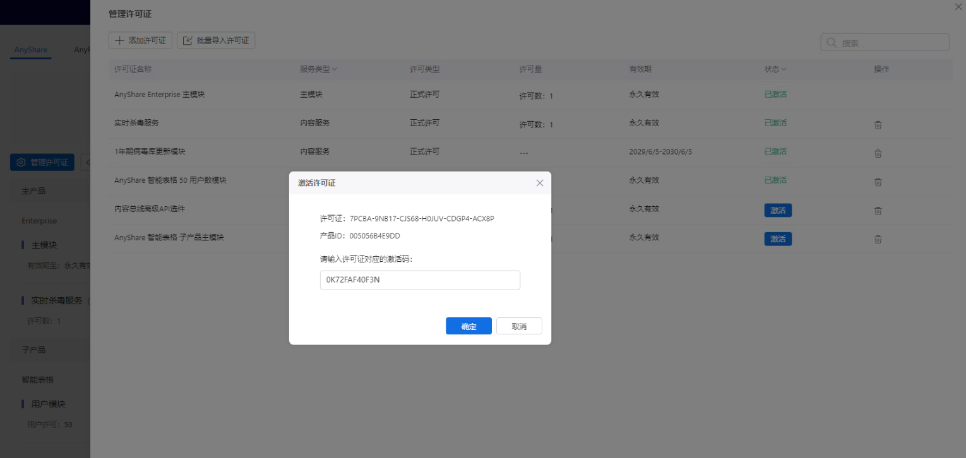The image size is (966, 458).
Task: Click 已激活 status of AnyShare Enterprise 主模块
Action: point(775,95)
